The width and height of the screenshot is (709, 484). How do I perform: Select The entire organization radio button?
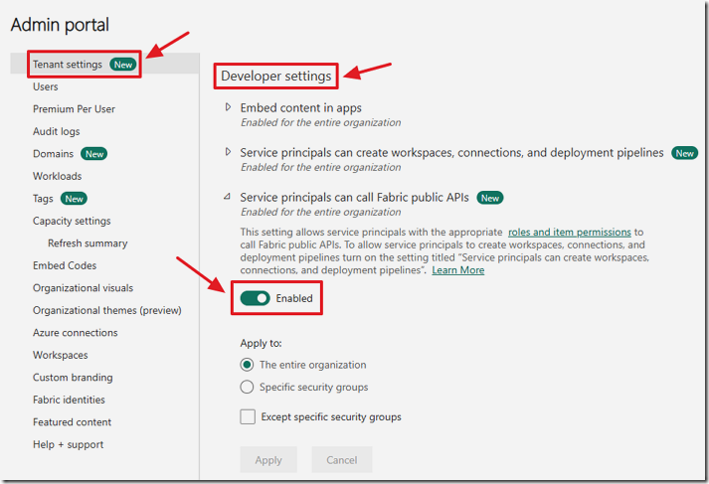click(247, 365)
